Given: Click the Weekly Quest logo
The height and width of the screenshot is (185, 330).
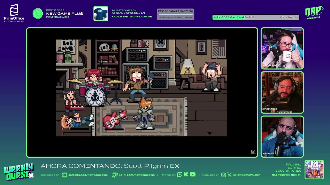Looking at the screenshot, I should coord(19,172).
